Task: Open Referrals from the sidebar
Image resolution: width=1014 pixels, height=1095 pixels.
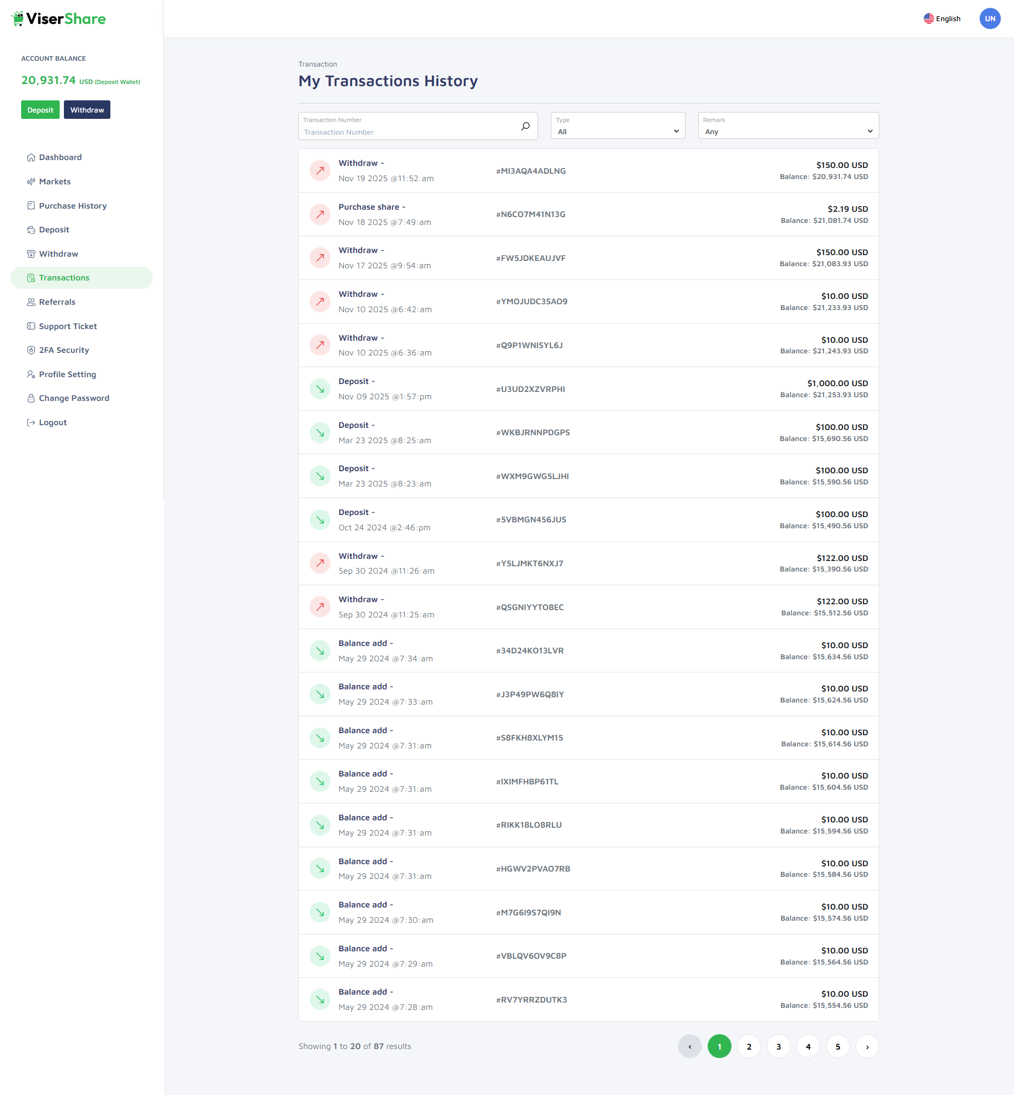Action: click(57, 302)
